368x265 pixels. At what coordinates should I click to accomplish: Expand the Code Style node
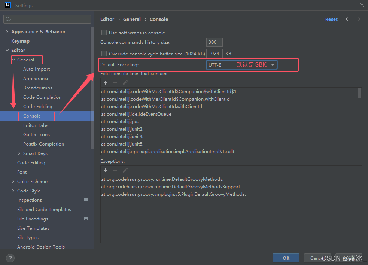click(13, 191)
